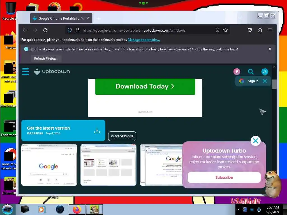Open the media player taskbar icon
The image size is (287, 215).
pyautogui.click(x=41, y=209)
